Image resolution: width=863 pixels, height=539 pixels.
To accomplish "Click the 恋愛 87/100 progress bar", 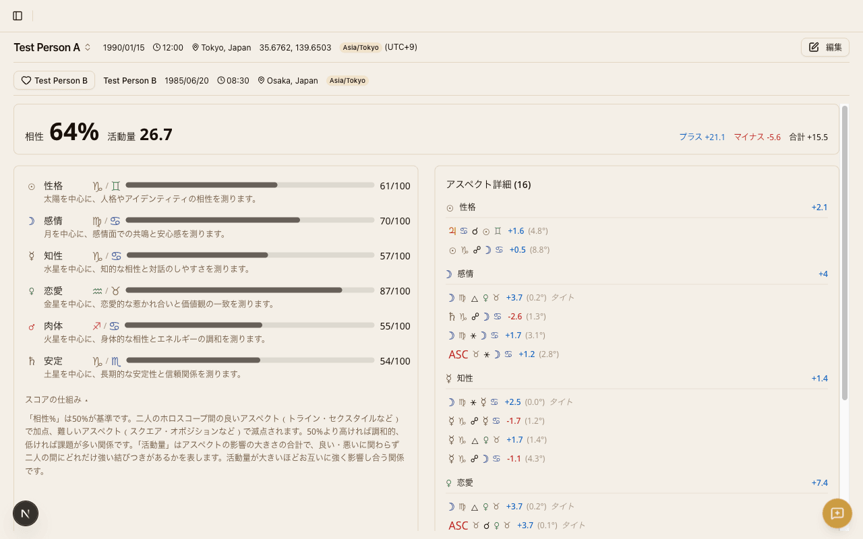I will [249, 290].
